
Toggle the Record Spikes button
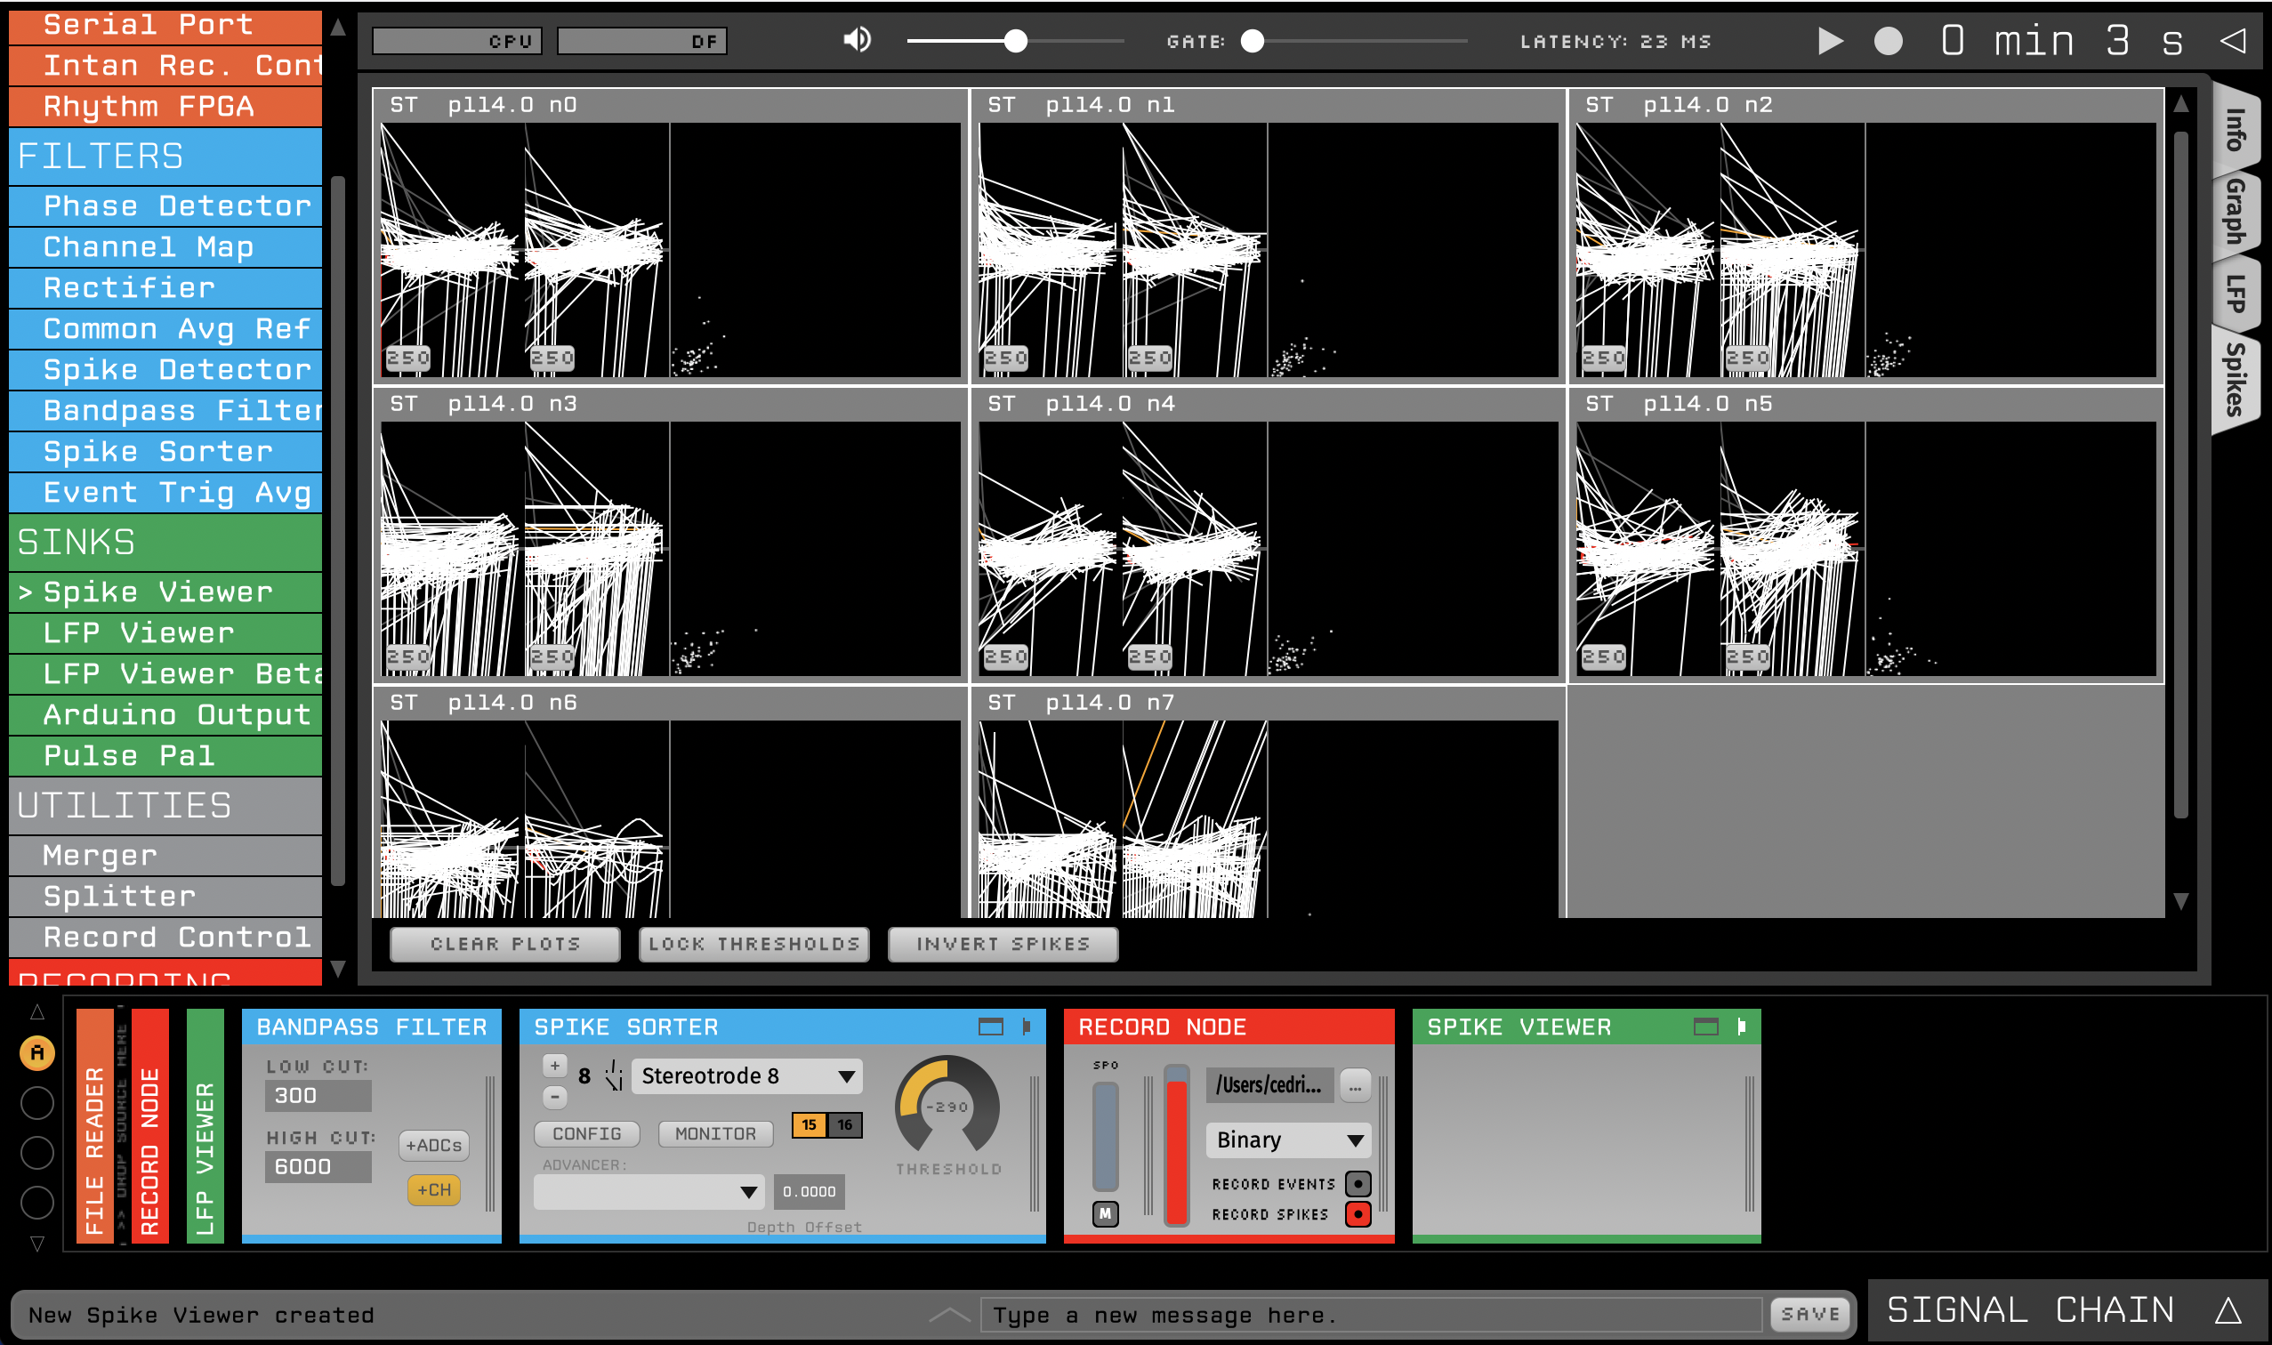(1358, 1213)
